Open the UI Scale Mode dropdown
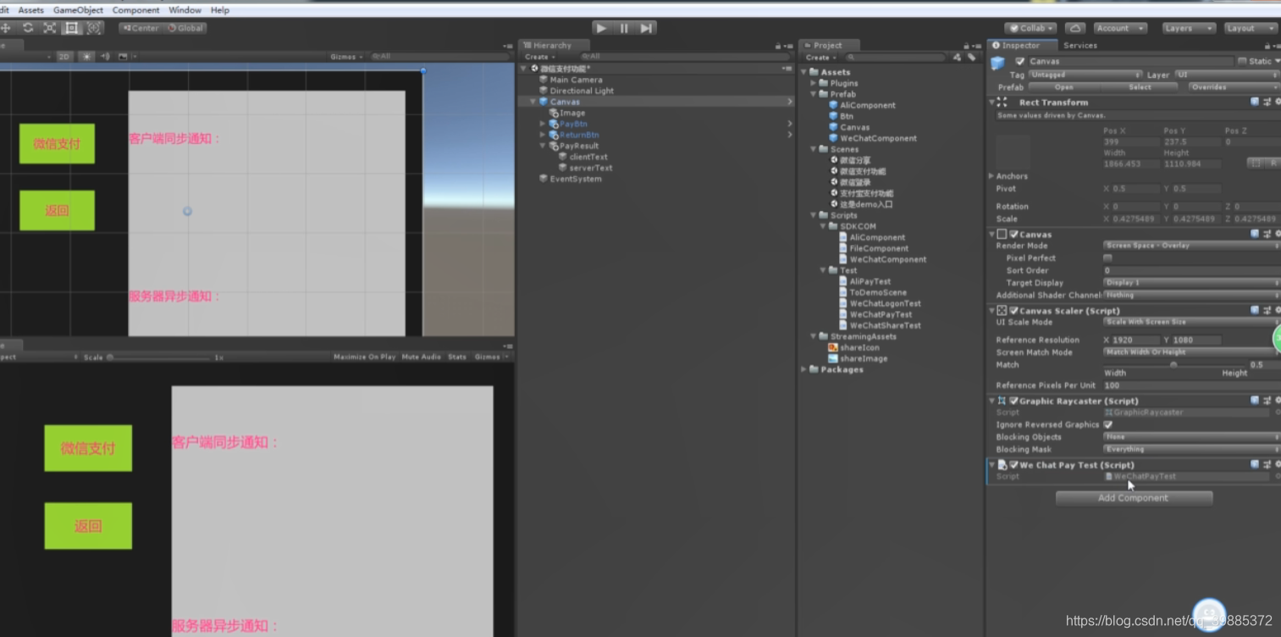This screenshot has height=637, width=1281. pos(1191,322)
